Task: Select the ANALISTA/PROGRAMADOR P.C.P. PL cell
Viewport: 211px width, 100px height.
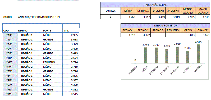Action: (39, 17)
